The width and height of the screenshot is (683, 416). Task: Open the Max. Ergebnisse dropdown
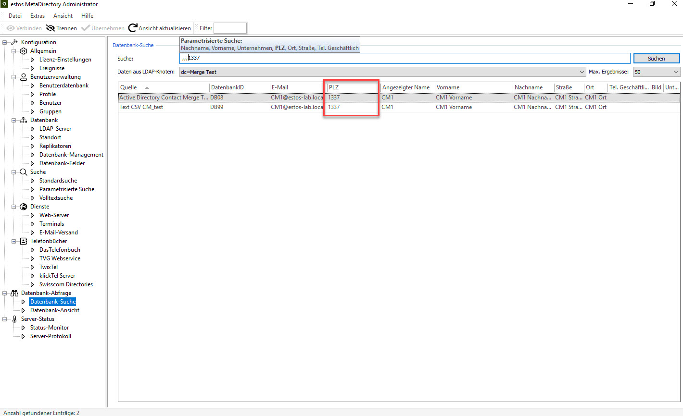click(x=676, y=72)
